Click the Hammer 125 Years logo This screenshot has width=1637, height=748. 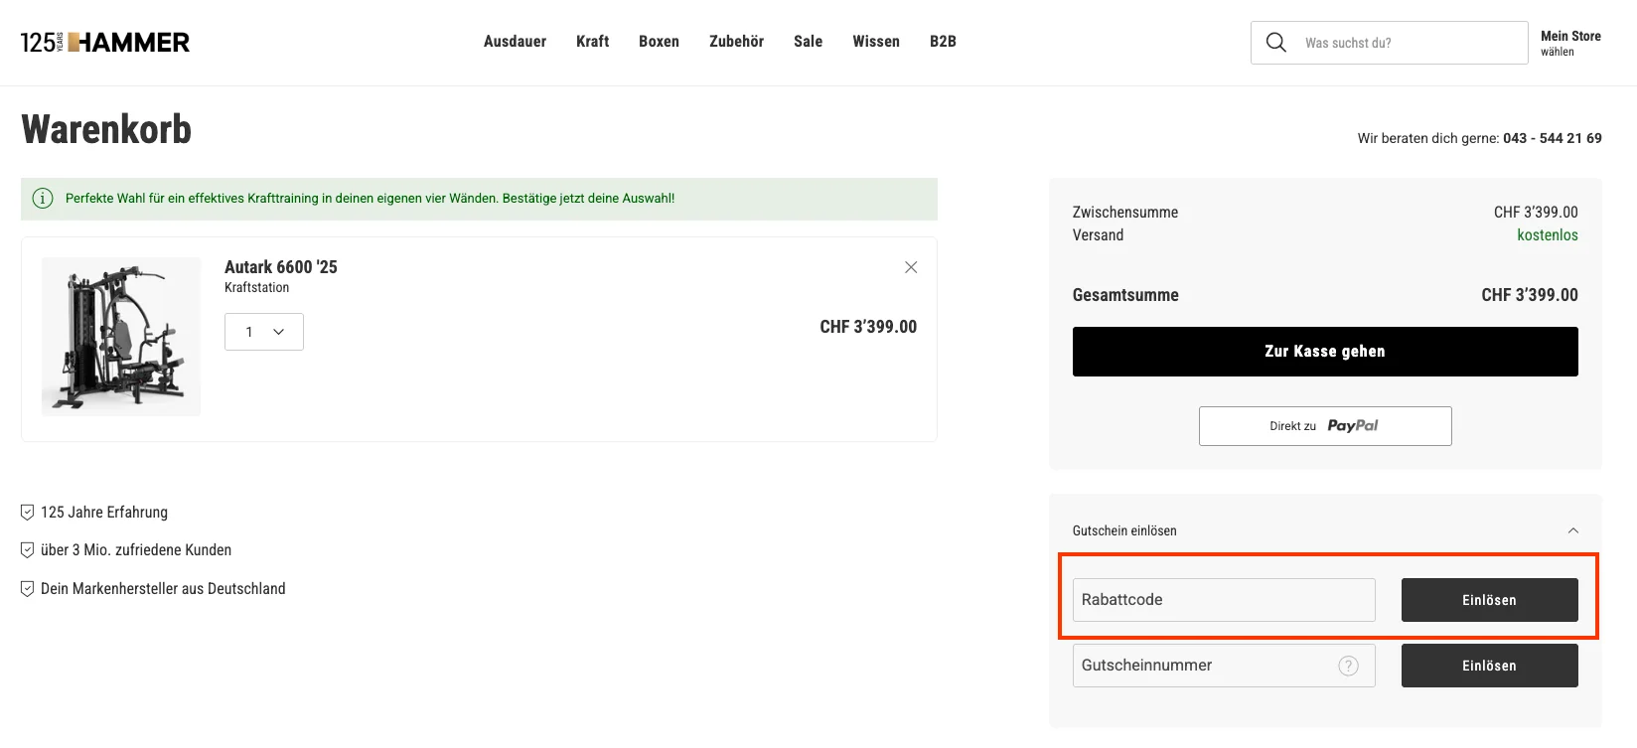[105, 43]
